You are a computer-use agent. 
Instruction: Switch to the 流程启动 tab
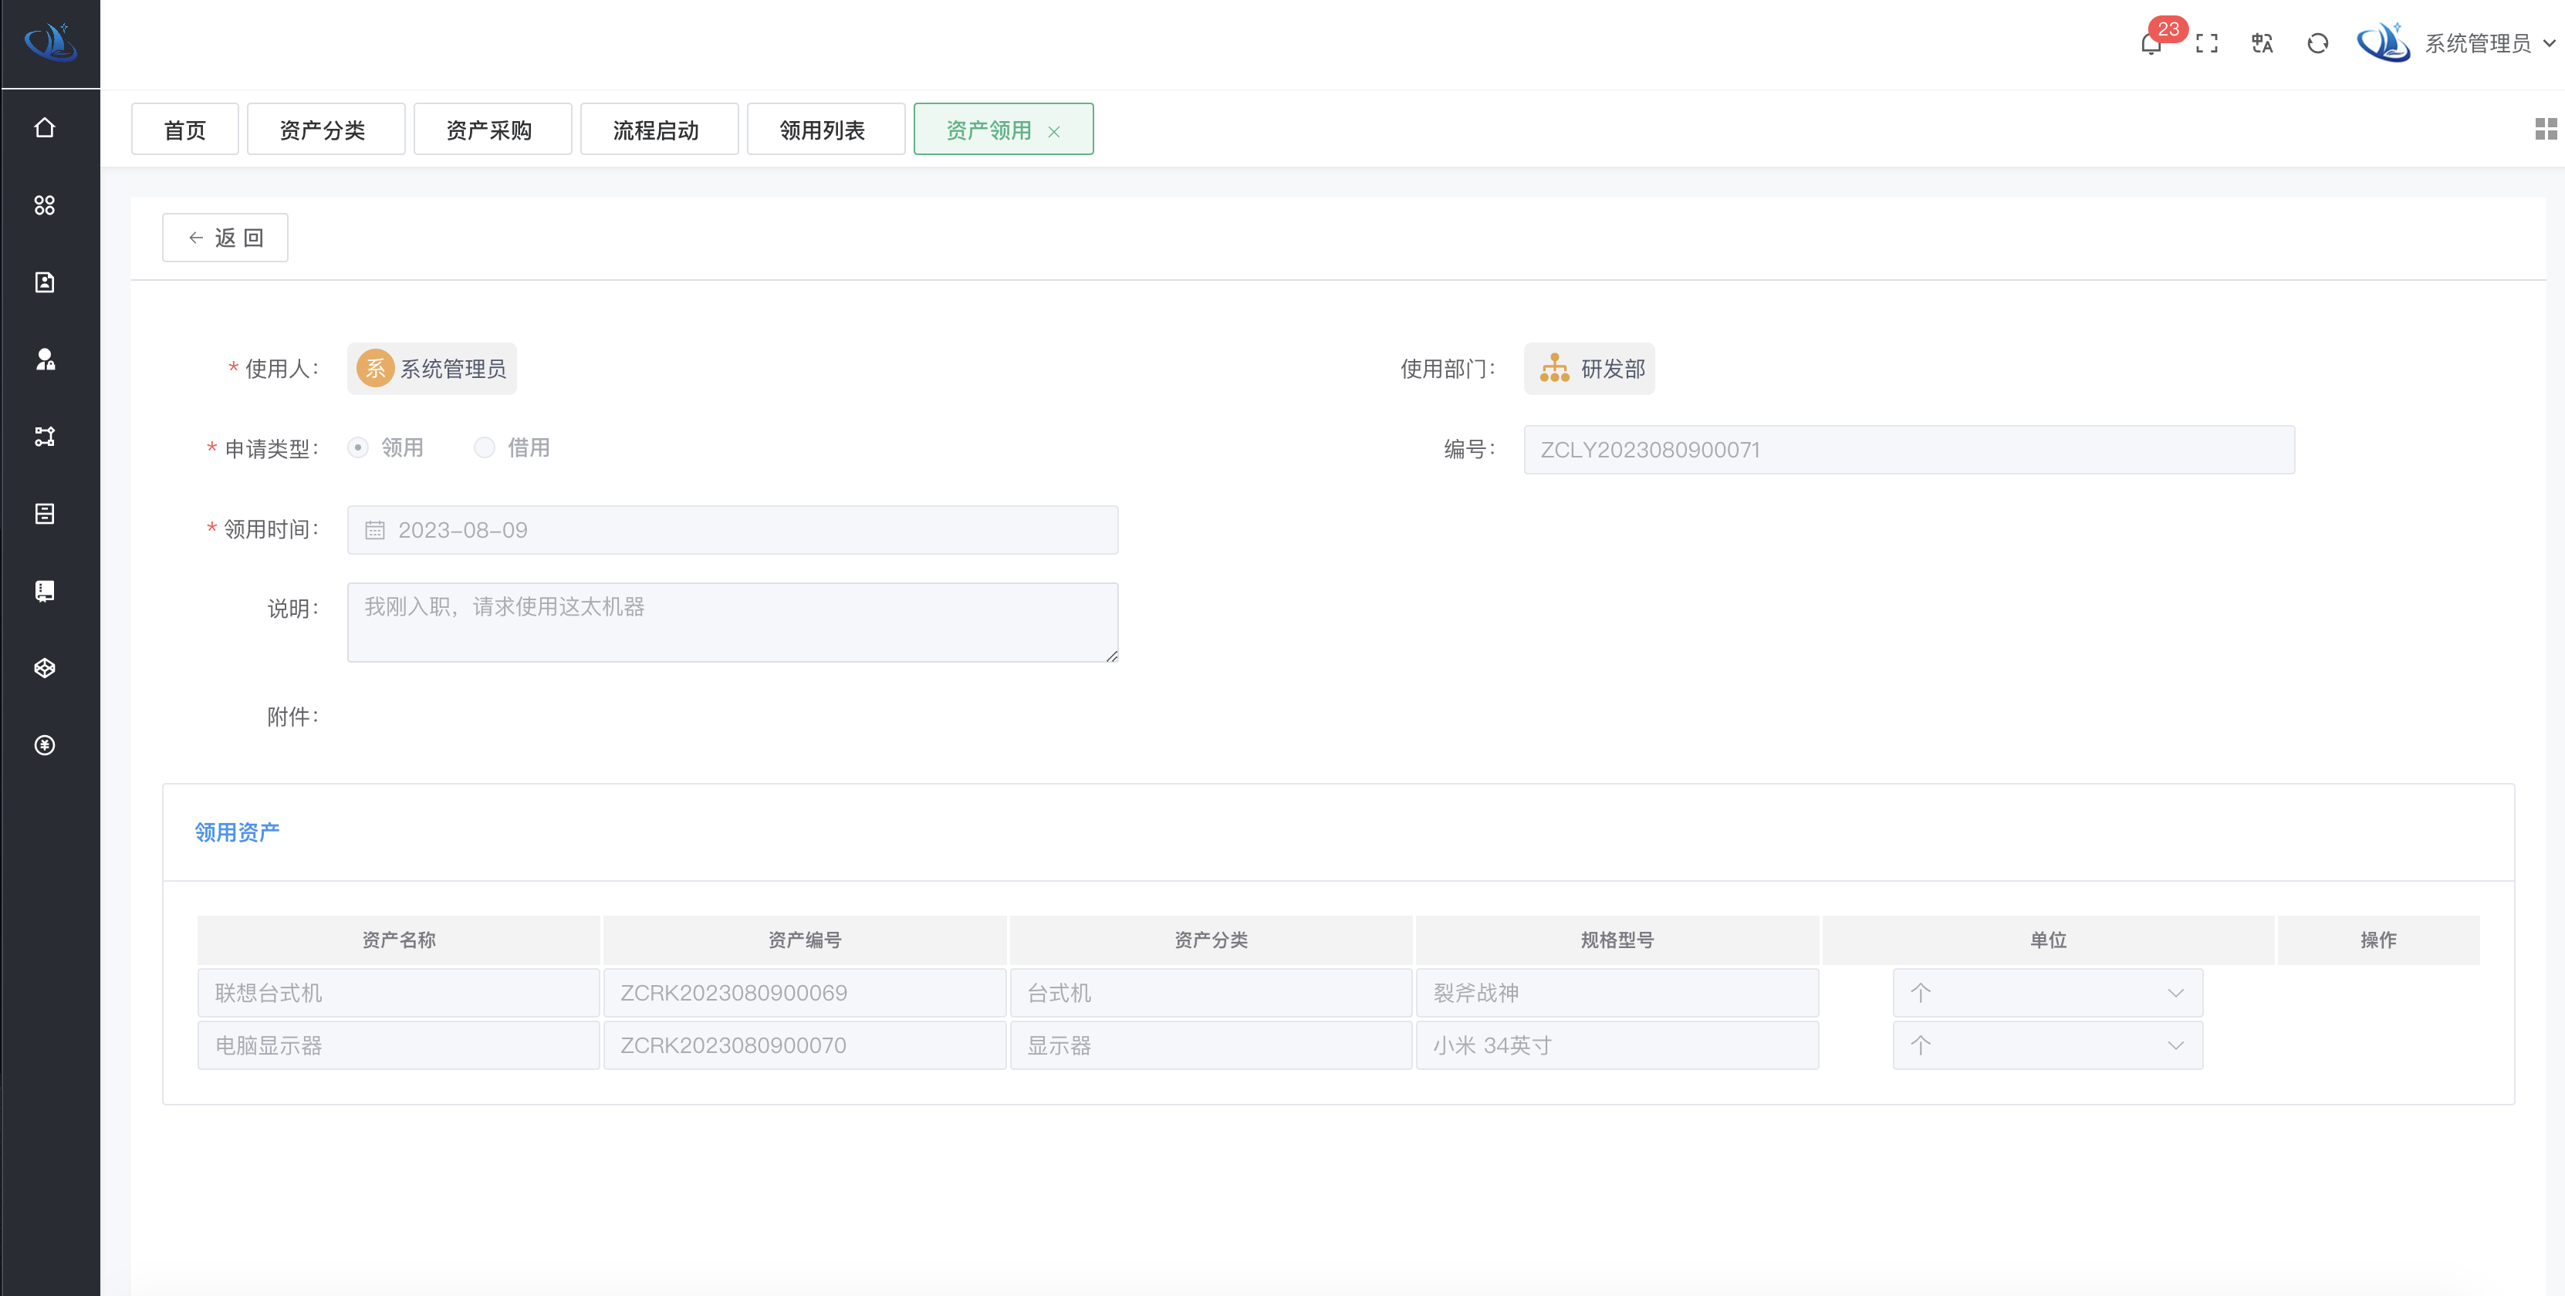click(659, 130)
